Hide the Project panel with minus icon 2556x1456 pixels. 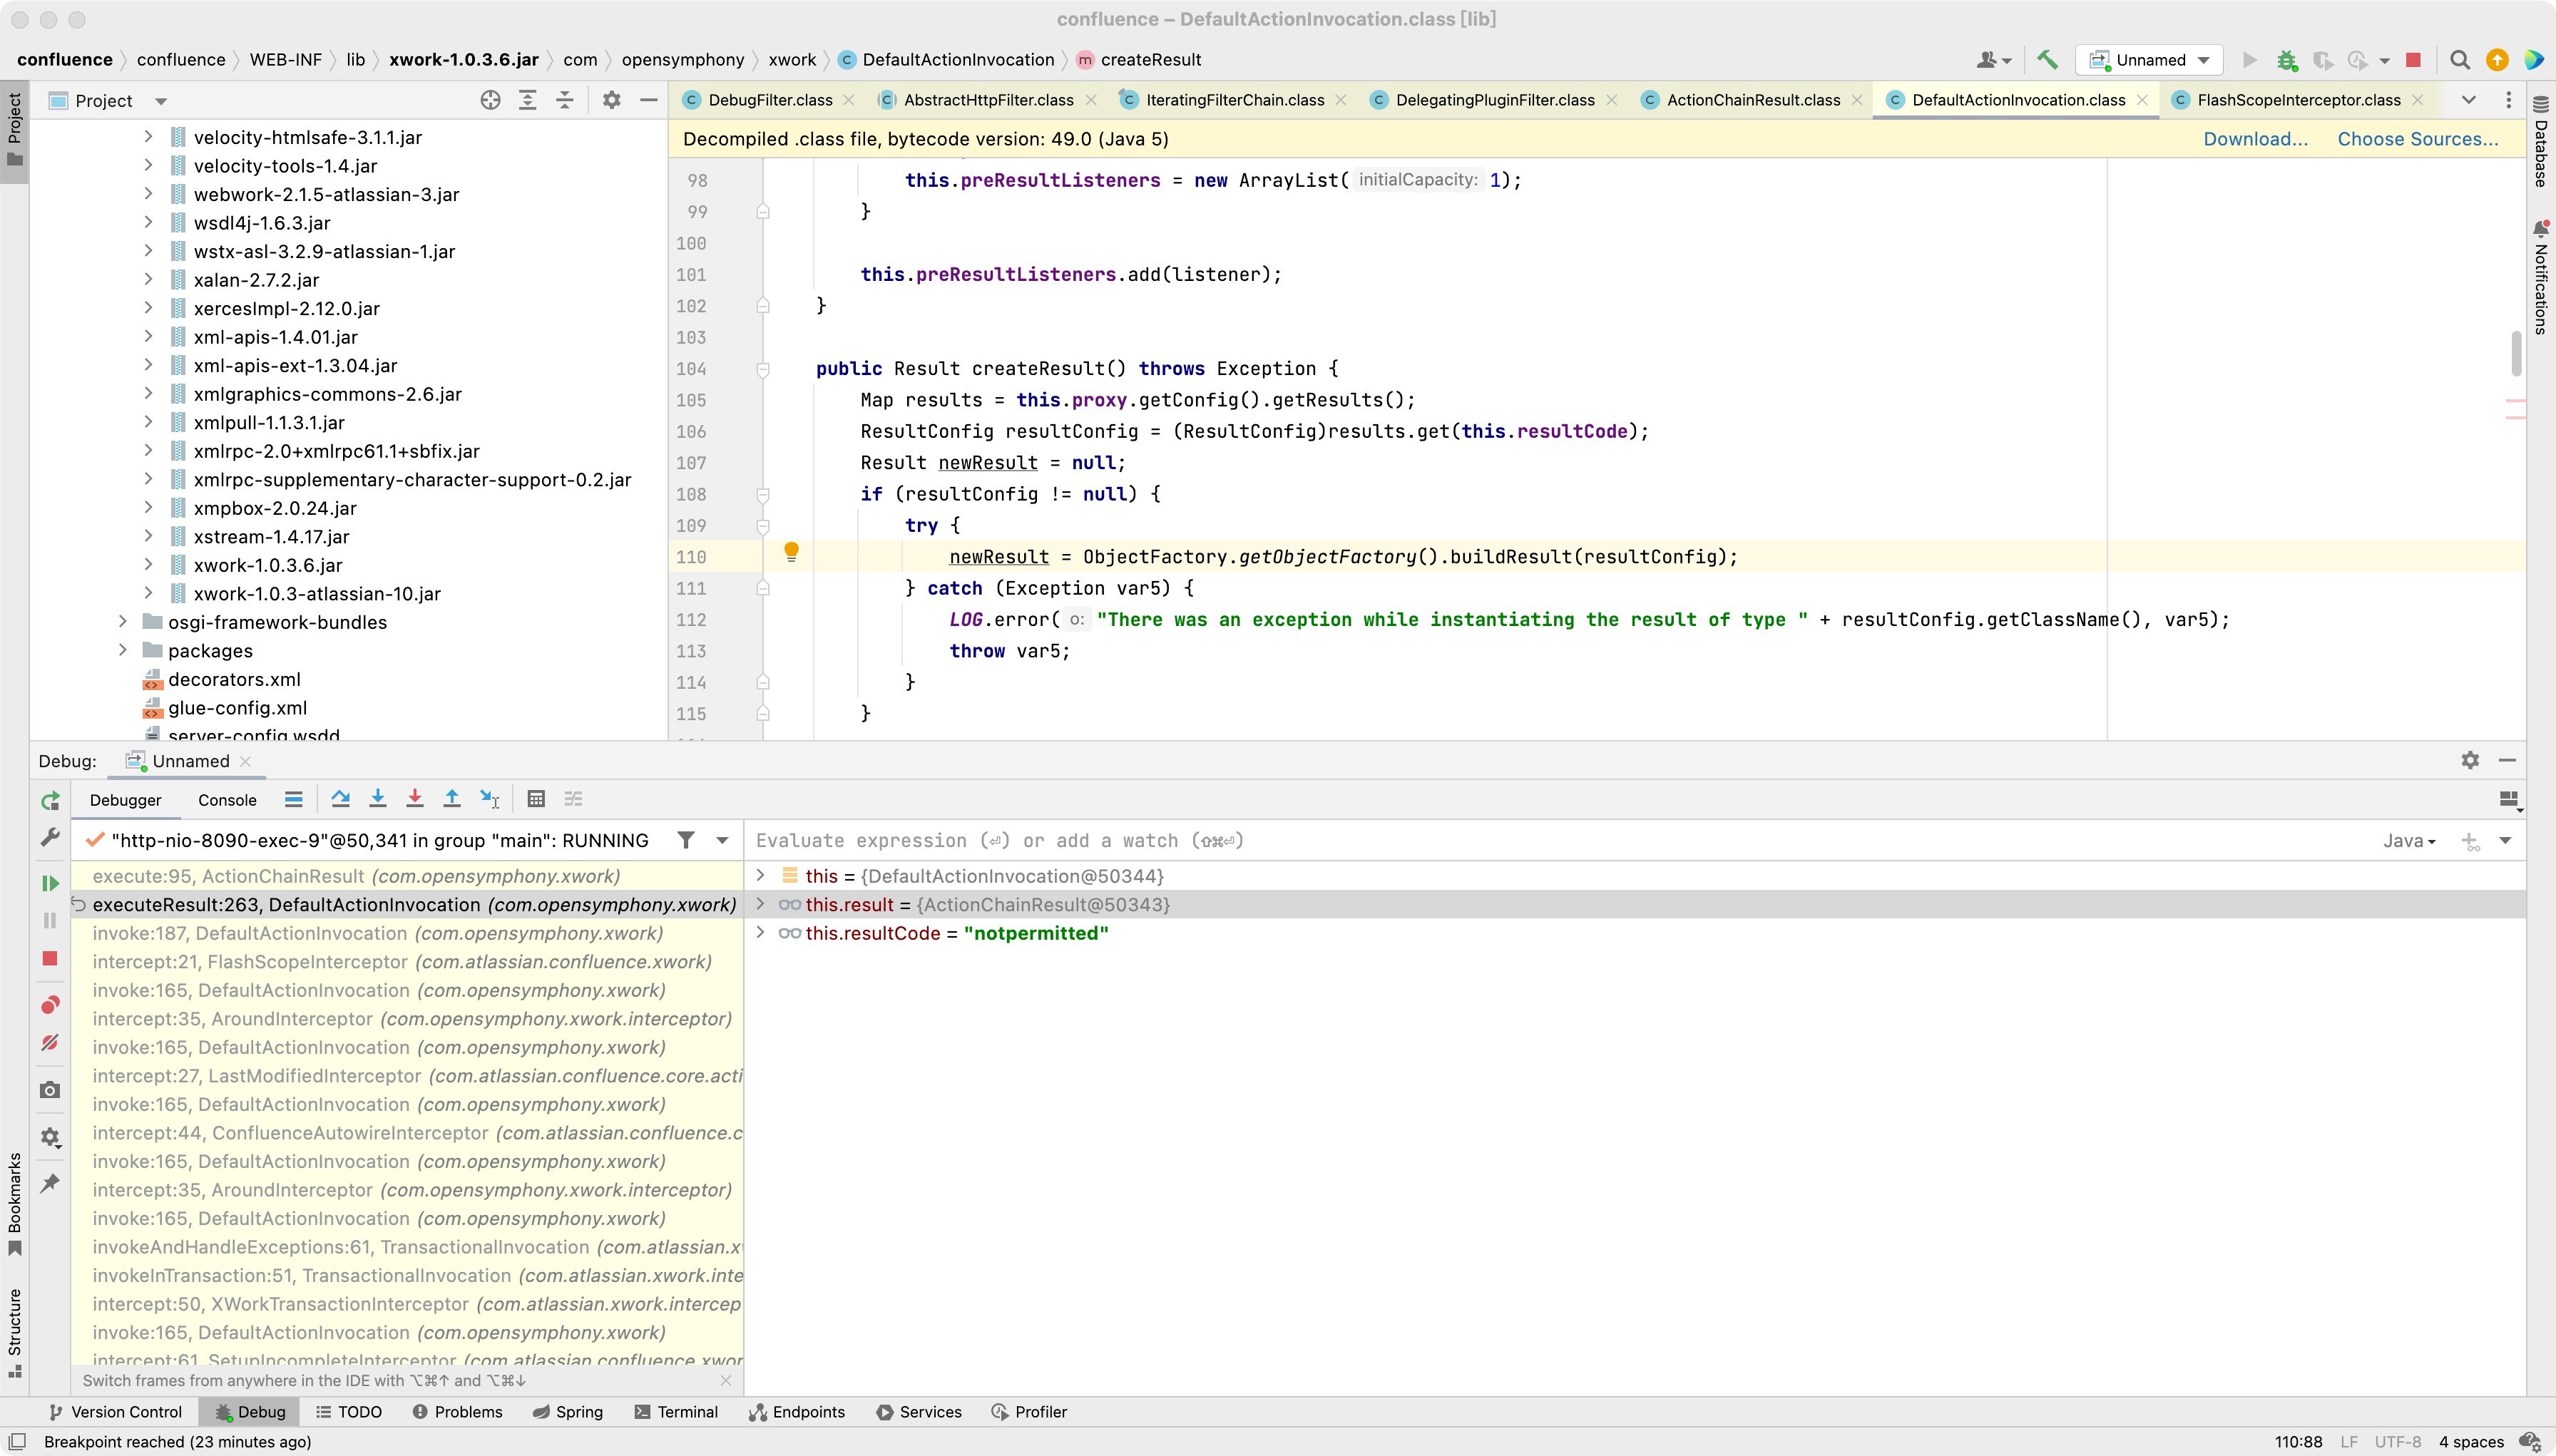(x=648, y=100)
